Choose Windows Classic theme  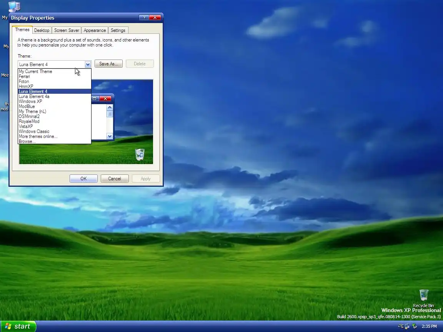click(x=55, y=131)
